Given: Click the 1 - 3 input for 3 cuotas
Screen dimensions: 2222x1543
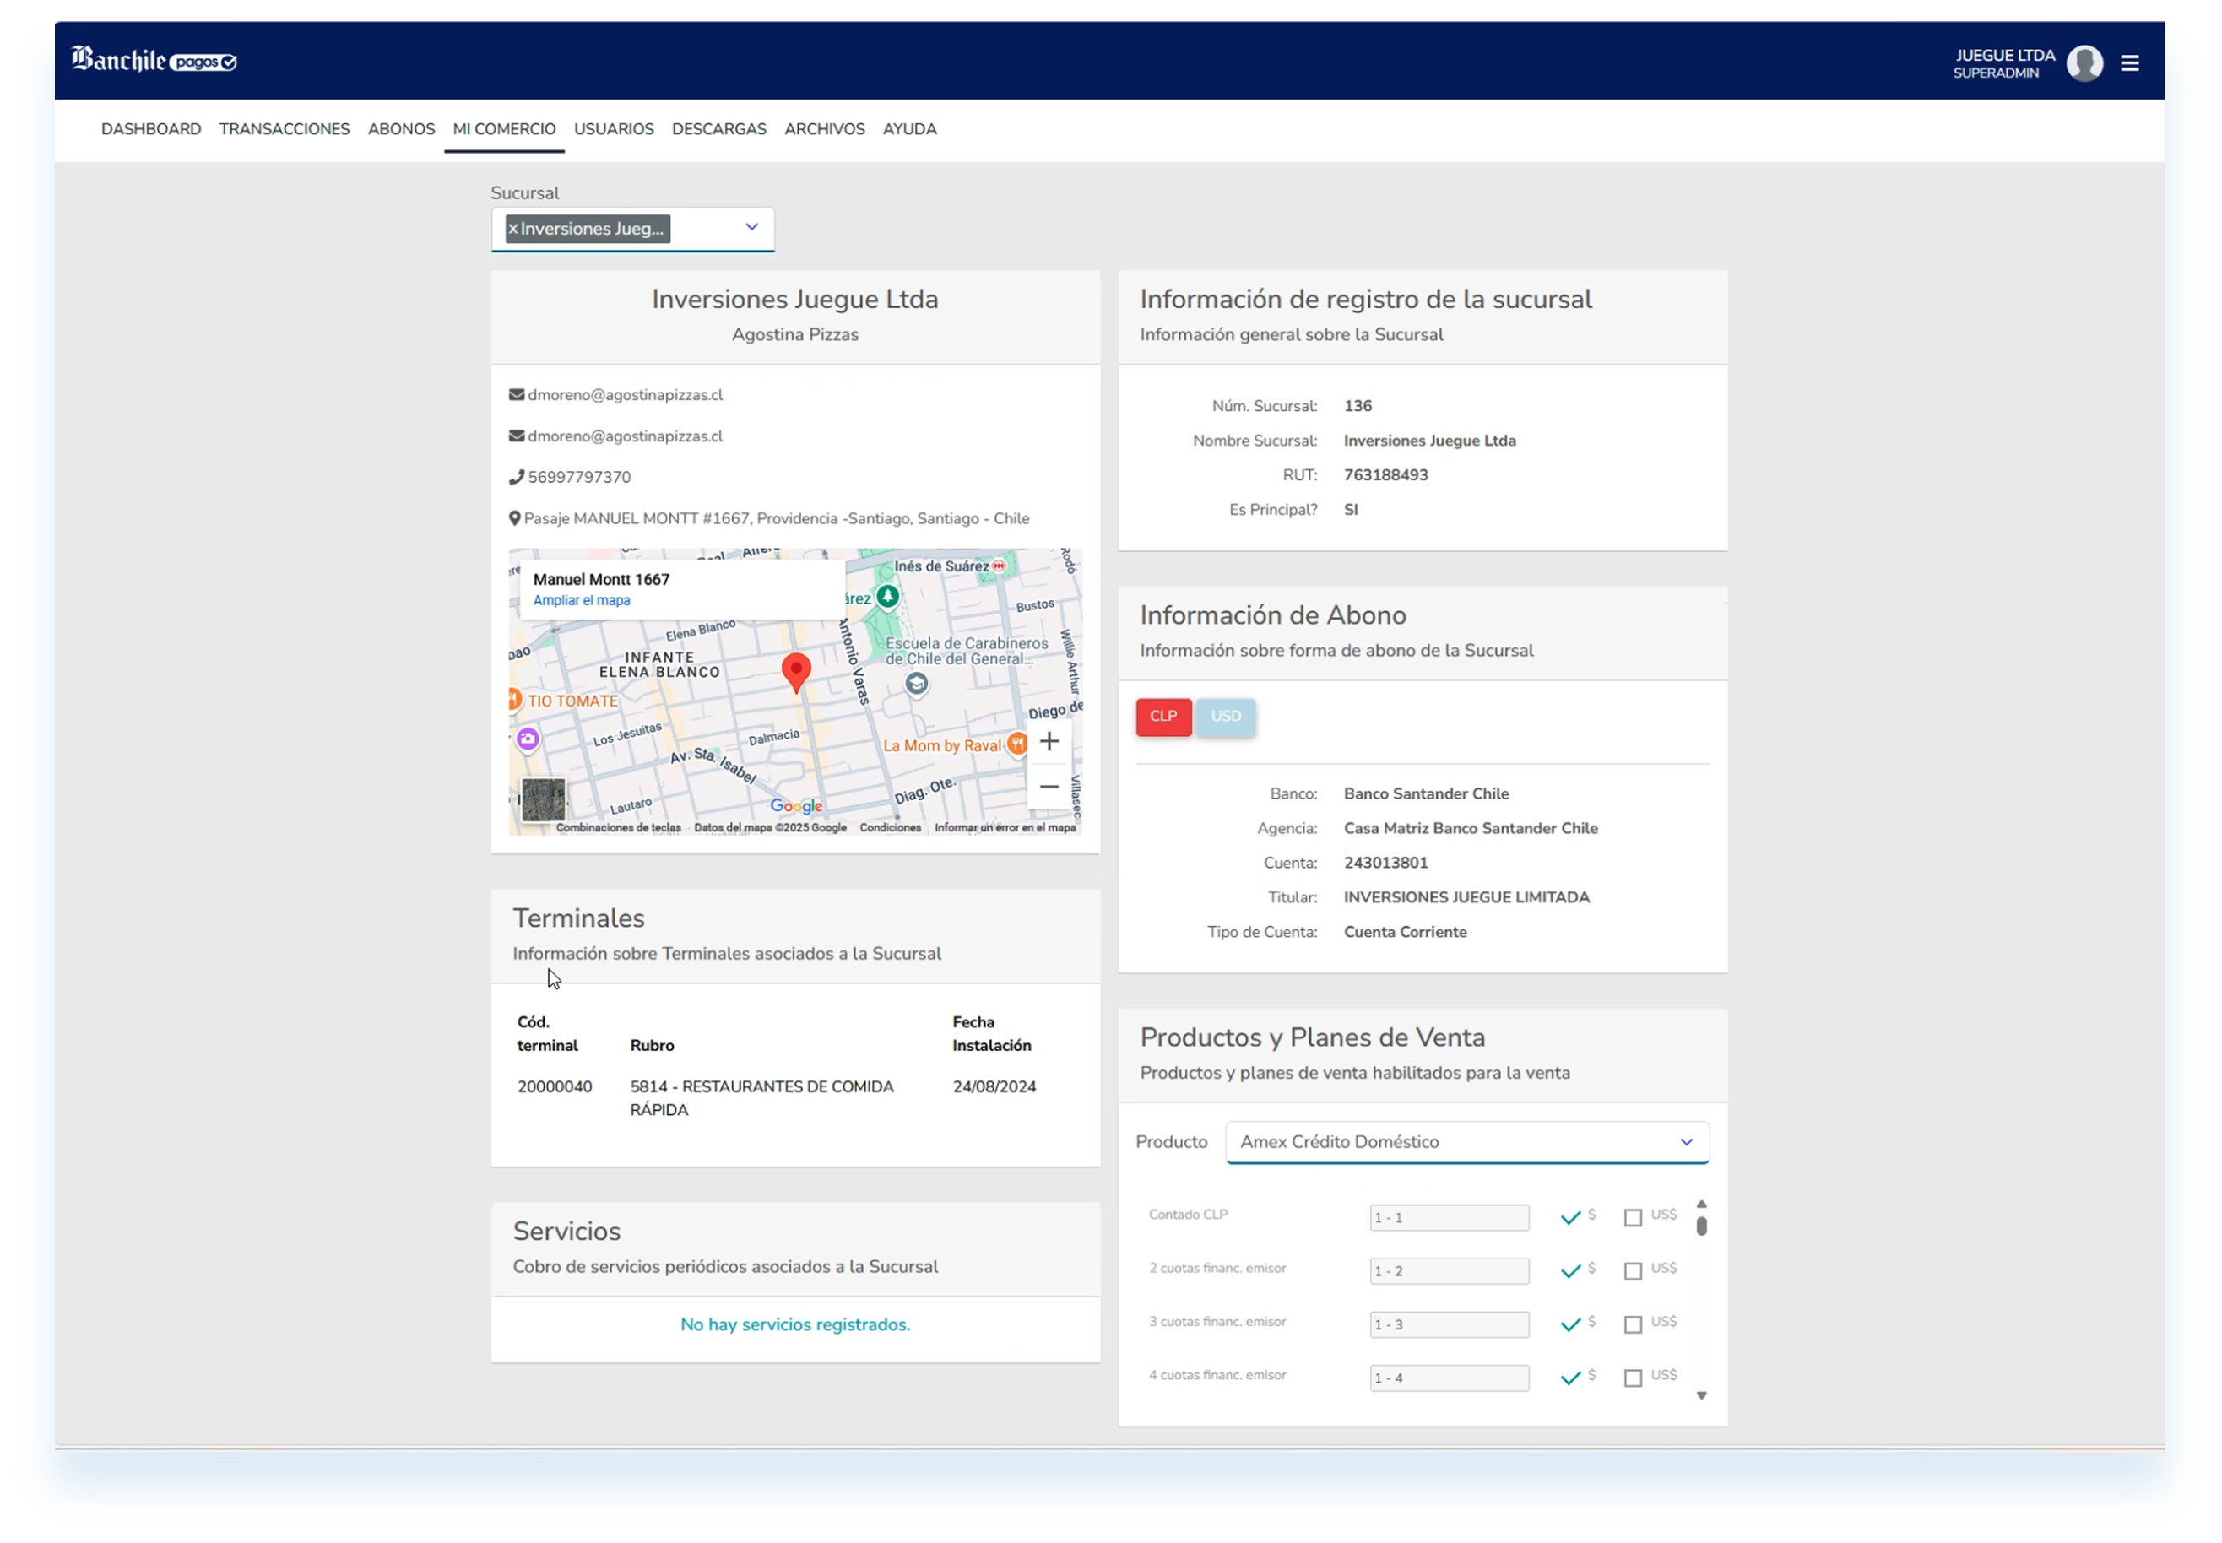Looking at the screenshot, I should [x=1449, y=1324].
